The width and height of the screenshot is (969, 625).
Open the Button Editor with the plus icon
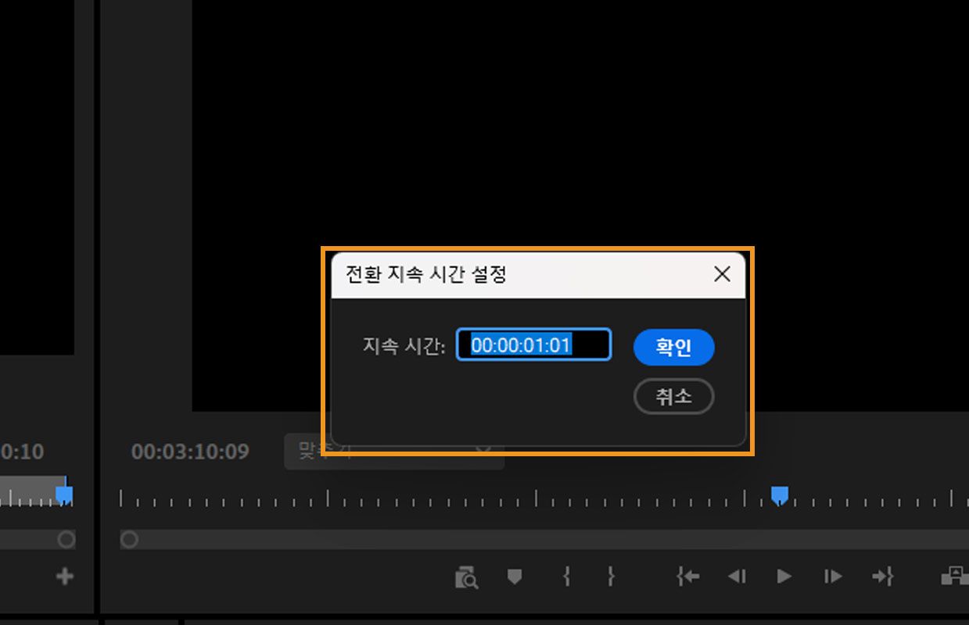click(65, 577)
